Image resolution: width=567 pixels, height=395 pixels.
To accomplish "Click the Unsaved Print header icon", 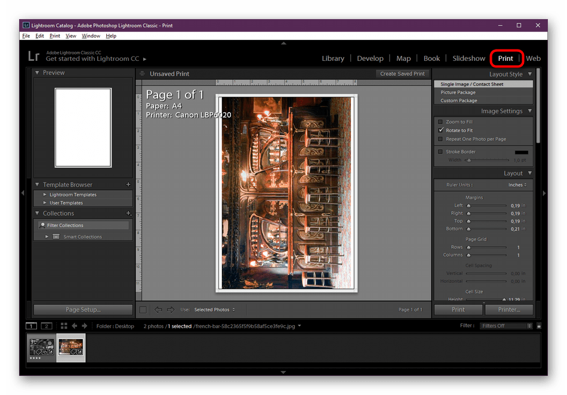I will click(x=143, y=73).
